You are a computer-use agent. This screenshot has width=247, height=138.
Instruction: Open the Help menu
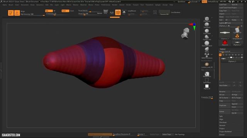coord(171,5)
